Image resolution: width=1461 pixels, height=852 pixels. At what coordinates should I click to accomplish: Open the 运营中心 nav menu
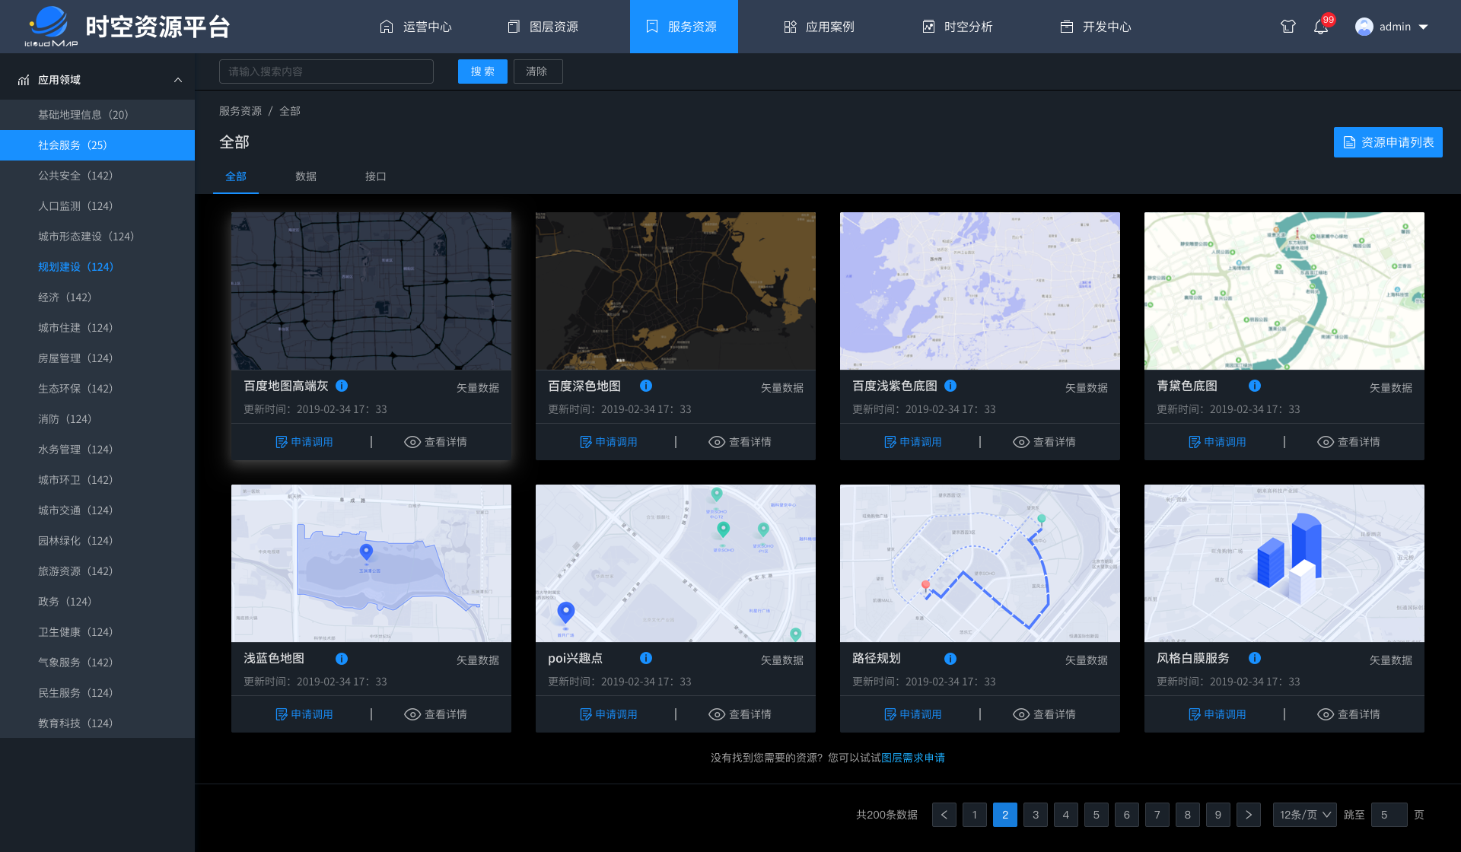coord(415,27)
